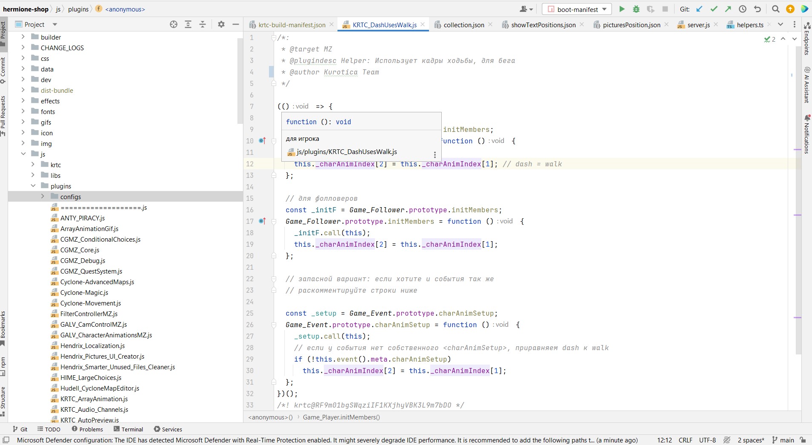
Task: Open Services tool window
Action: 168,429
